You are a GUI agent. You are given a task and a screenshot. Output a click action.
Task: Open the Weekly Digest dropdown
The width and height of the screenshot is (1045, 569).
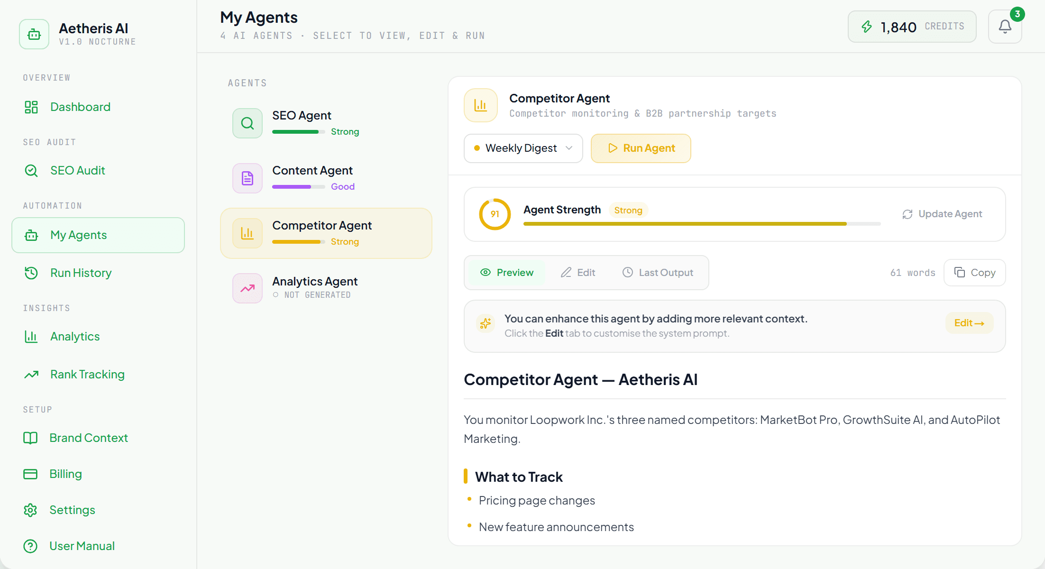point(523,148)
